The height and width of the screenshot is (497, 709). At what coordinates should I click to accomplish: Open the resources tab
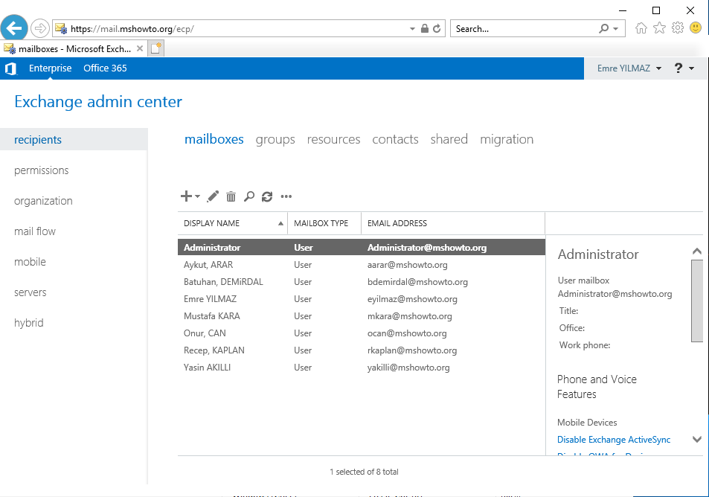(333, 139)
